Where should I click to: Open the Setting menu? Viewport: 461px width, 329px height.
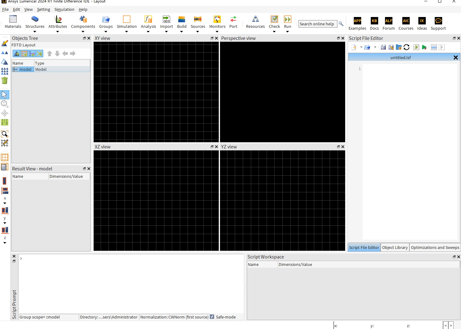click(44, 10)
